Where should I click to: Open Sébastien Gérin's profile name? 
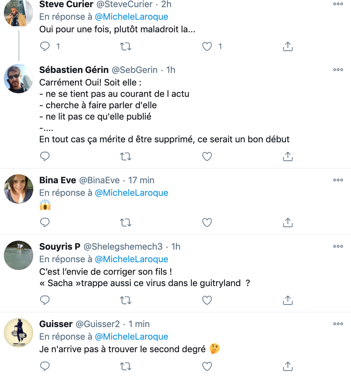coord(74,70)
